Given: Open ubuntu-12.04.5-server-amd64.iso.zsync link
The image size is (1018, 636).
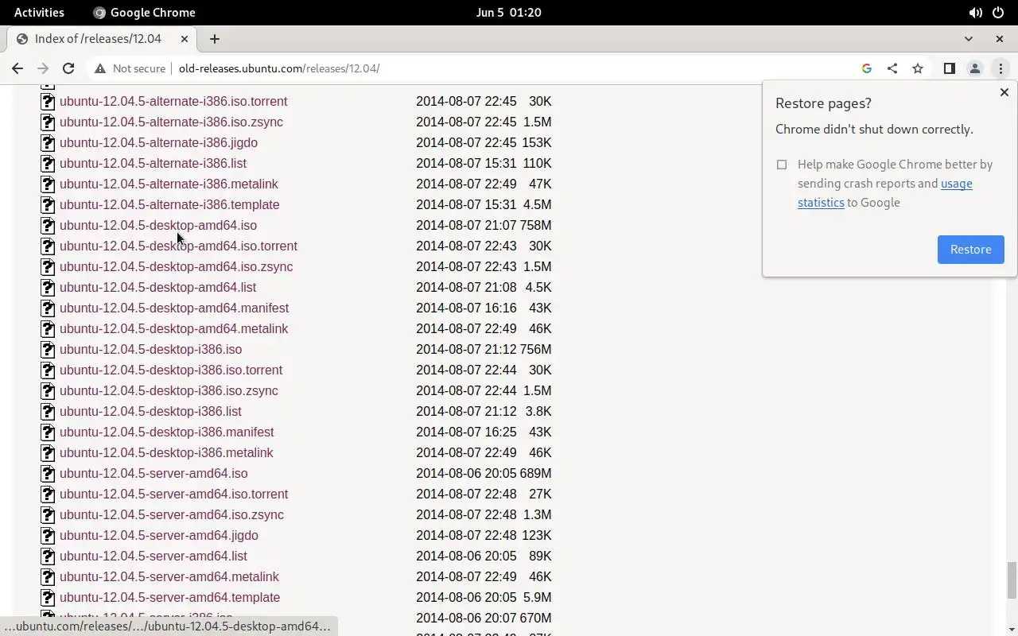Looking at the screenshot, I should [x=172, y=514].
